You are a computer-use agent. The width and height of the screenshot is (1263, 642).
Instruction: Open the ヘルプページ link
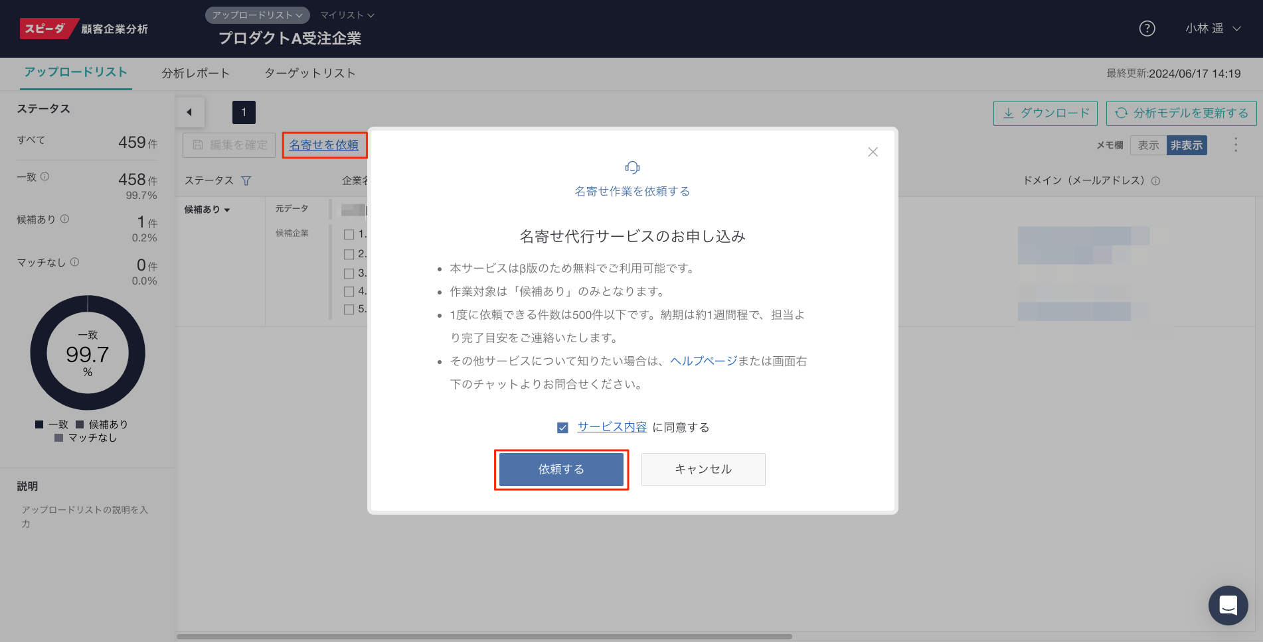[703, 361]
